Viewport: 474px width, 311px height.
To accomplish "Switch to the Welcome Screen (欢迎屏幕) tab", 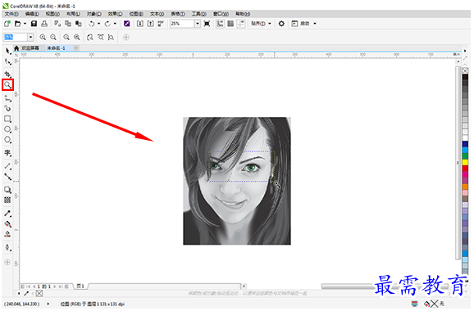I will tap(30, 48).
